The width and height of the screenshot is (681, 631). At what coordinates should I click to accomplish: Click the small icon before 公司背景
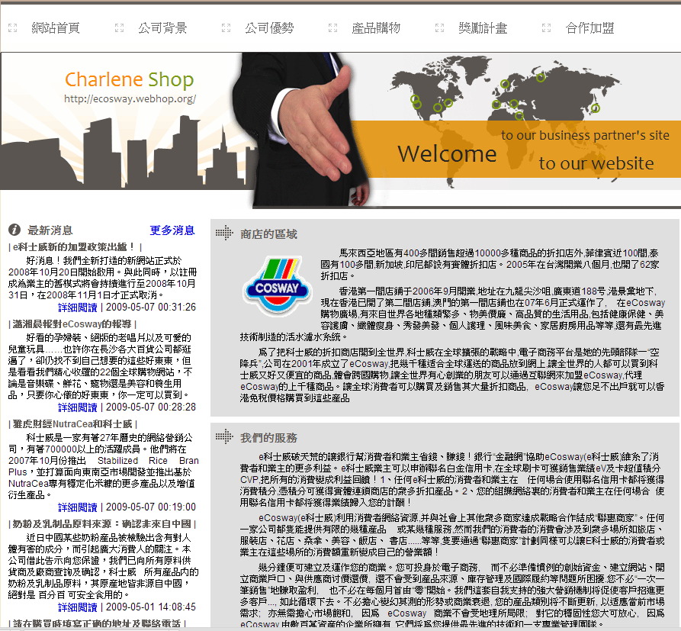(x=119, y=28)
